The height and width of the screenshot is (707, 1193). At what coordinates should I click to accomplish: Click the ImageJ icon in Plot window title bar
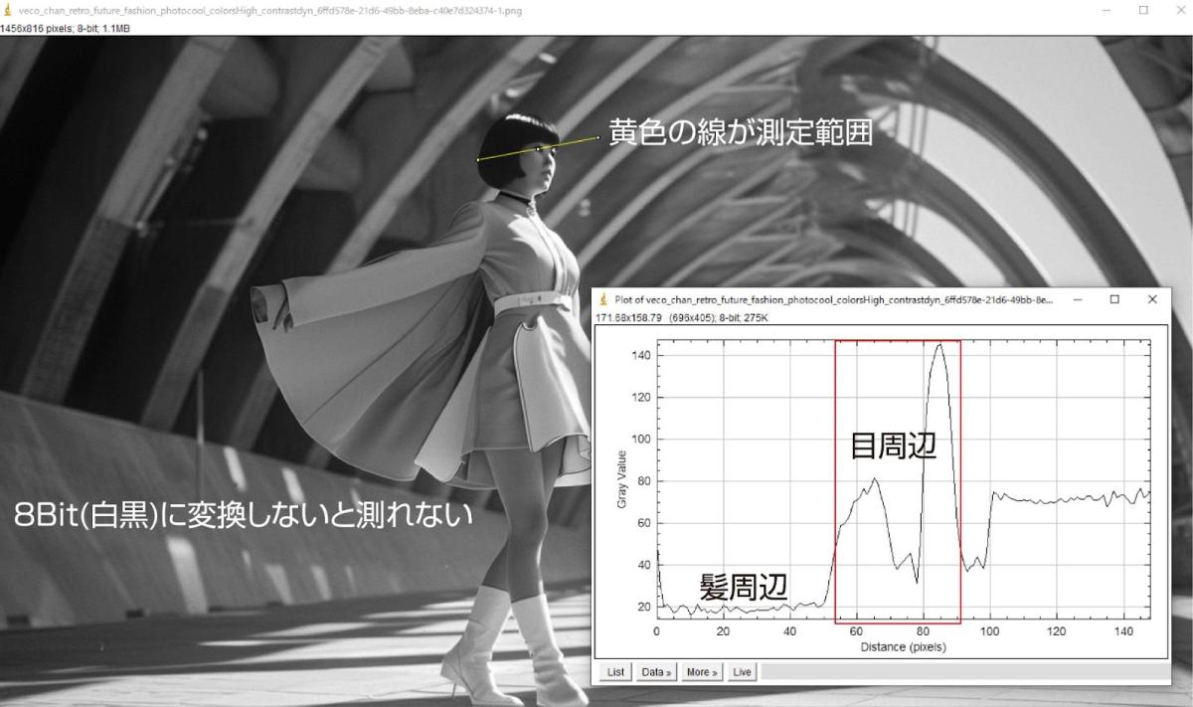[x=603, y=299]
